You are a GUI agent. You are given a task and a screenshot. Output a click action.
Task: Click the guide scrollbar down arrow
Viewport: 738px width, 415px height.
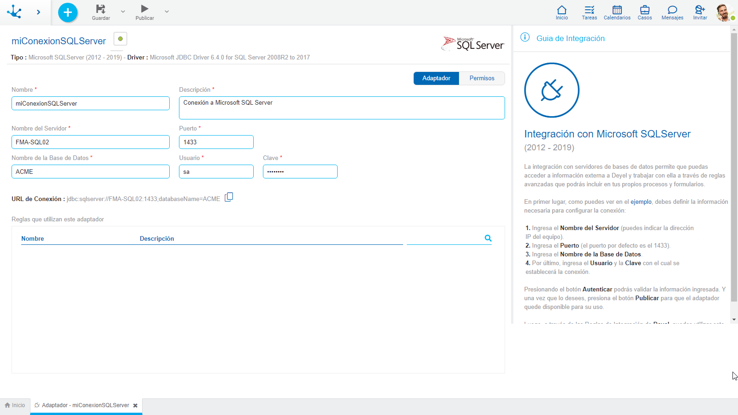pyautogui.click(x=734, y=319)
